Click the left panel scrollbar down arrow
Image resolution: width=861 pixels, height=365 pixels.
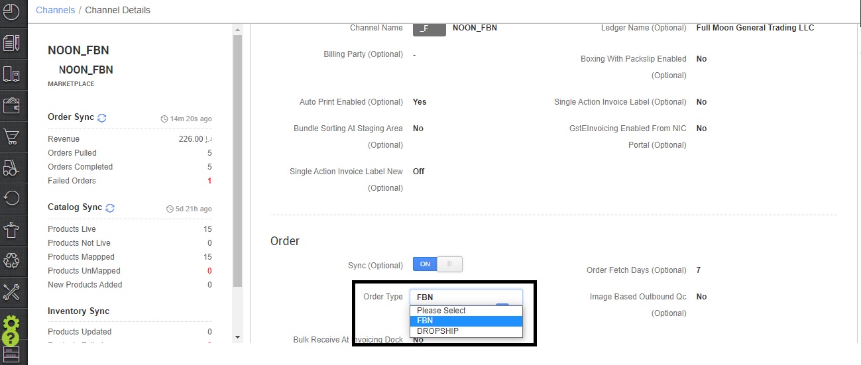coord(238,337)
